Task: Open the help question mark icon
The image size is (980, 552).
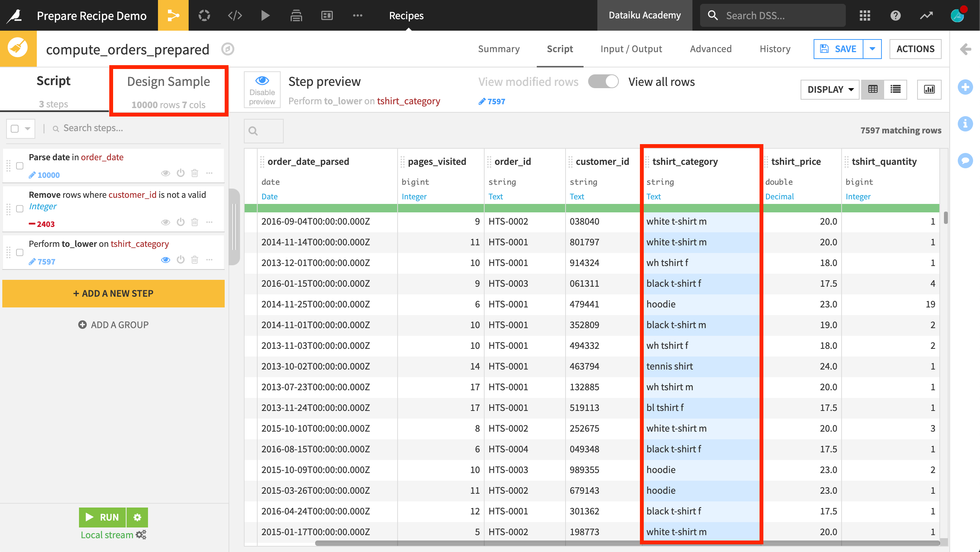Action: pos(896,15)
